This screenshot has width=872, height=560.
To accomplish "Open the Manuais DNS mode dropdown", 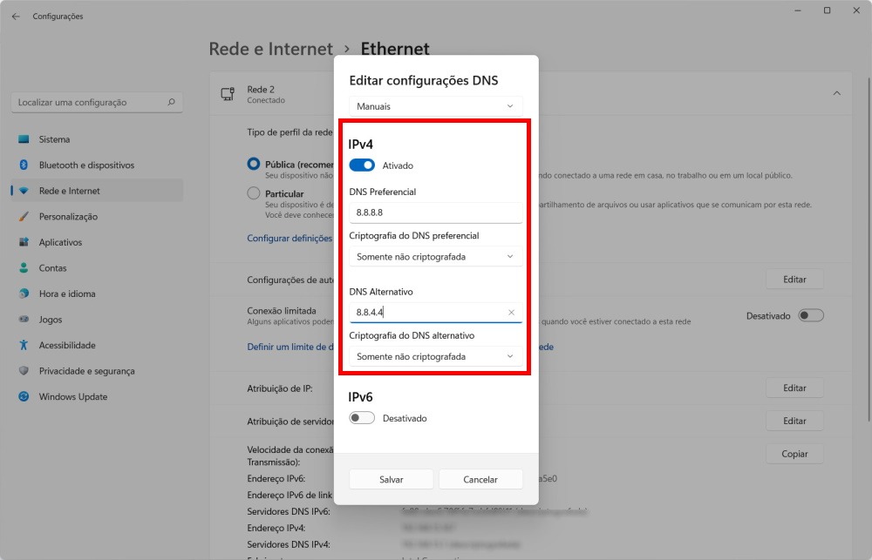I will pos(435,106).
